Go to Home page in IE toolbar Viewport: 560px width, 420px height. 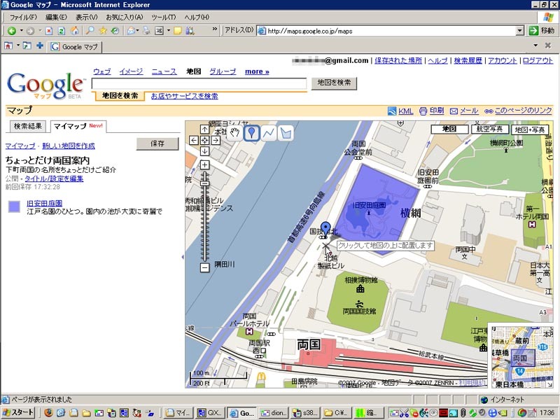click(74, 31)
